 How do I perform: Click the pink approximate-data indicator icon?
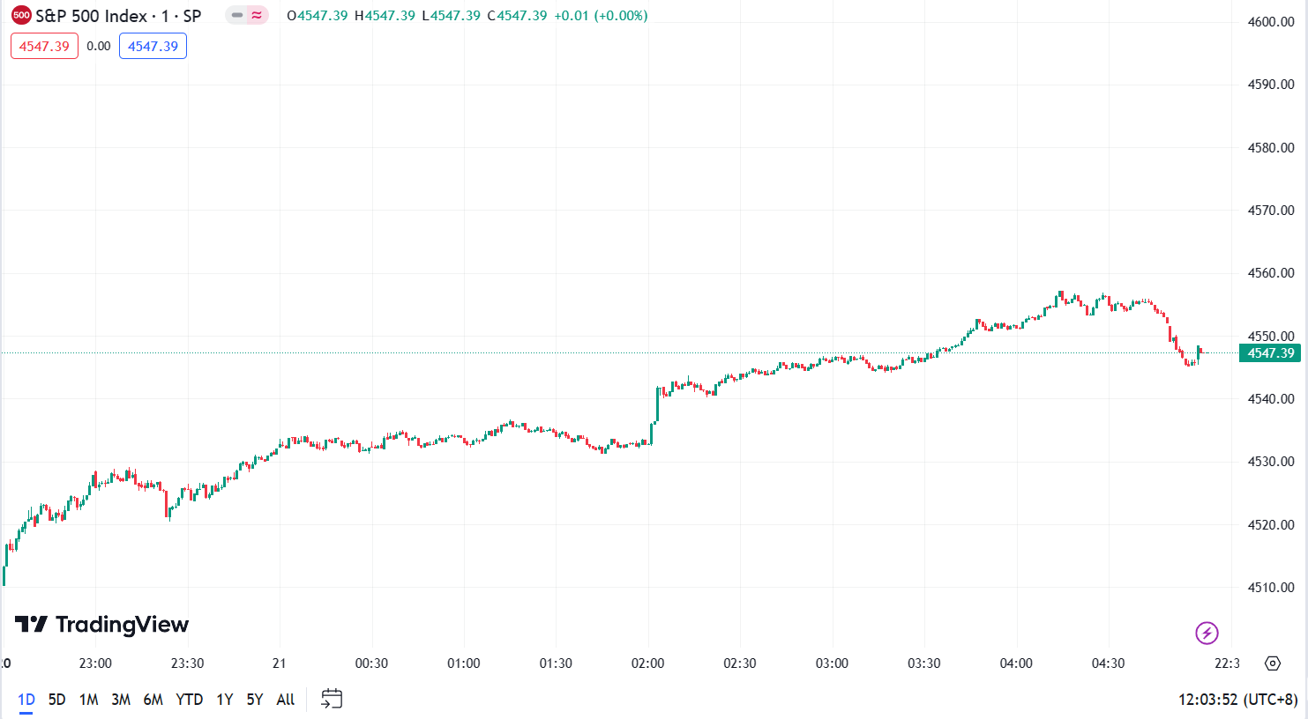tap(257, 15)
